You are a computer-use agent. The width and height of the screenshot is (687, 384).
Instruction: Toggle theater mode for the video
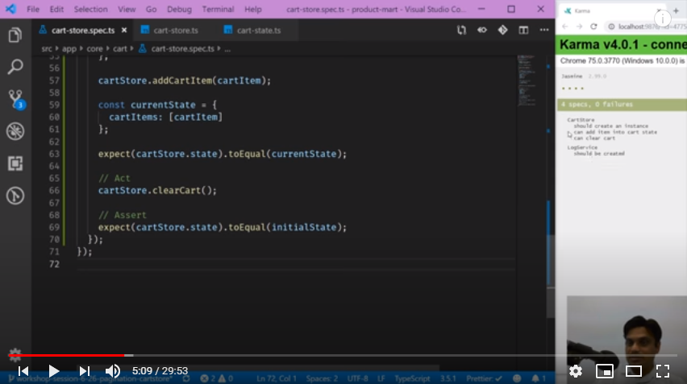point(634,371)
